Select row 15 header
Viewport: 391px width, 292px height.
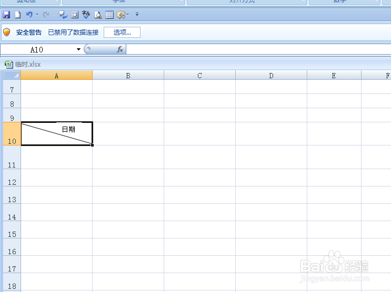[x=12, y=230]
